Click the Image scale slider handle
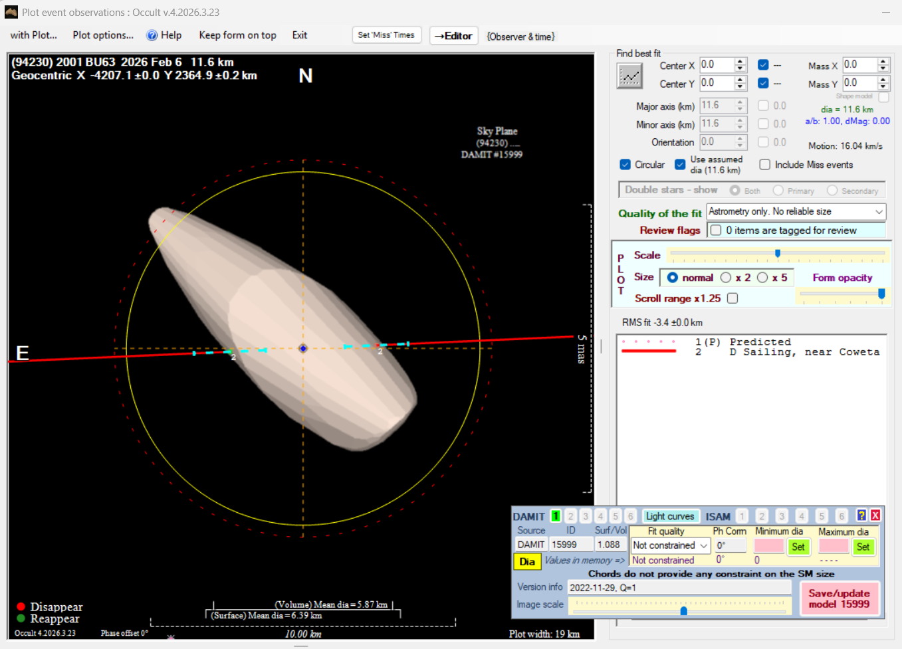Screen dimensions: 902x649 (683, 610)
